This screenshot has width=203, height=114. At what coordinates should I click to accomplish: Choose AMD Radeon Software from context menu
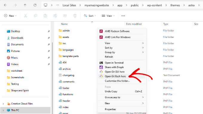click(x=122, y=31)
